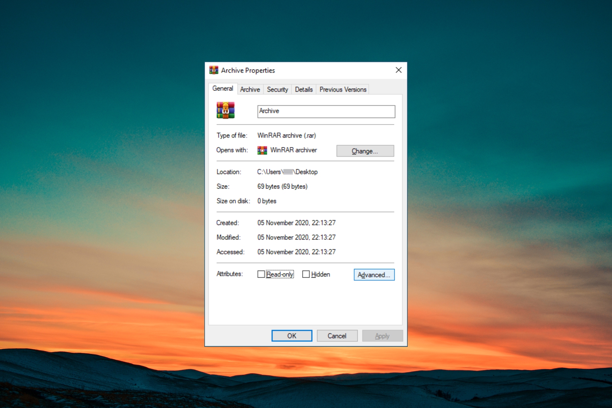
Task: Confirm with the OK button
Action: point(292,336)
